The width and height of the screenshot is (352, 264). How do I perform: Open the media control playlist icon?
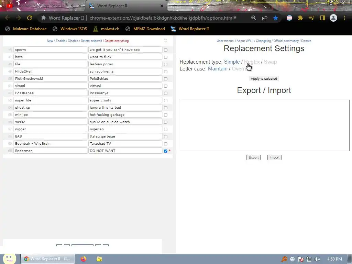[311, 18]
